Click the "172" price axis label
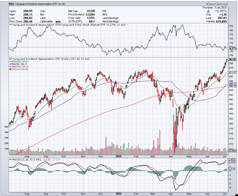The width and height of the screenshot is (238, 196). pos(231,144)
